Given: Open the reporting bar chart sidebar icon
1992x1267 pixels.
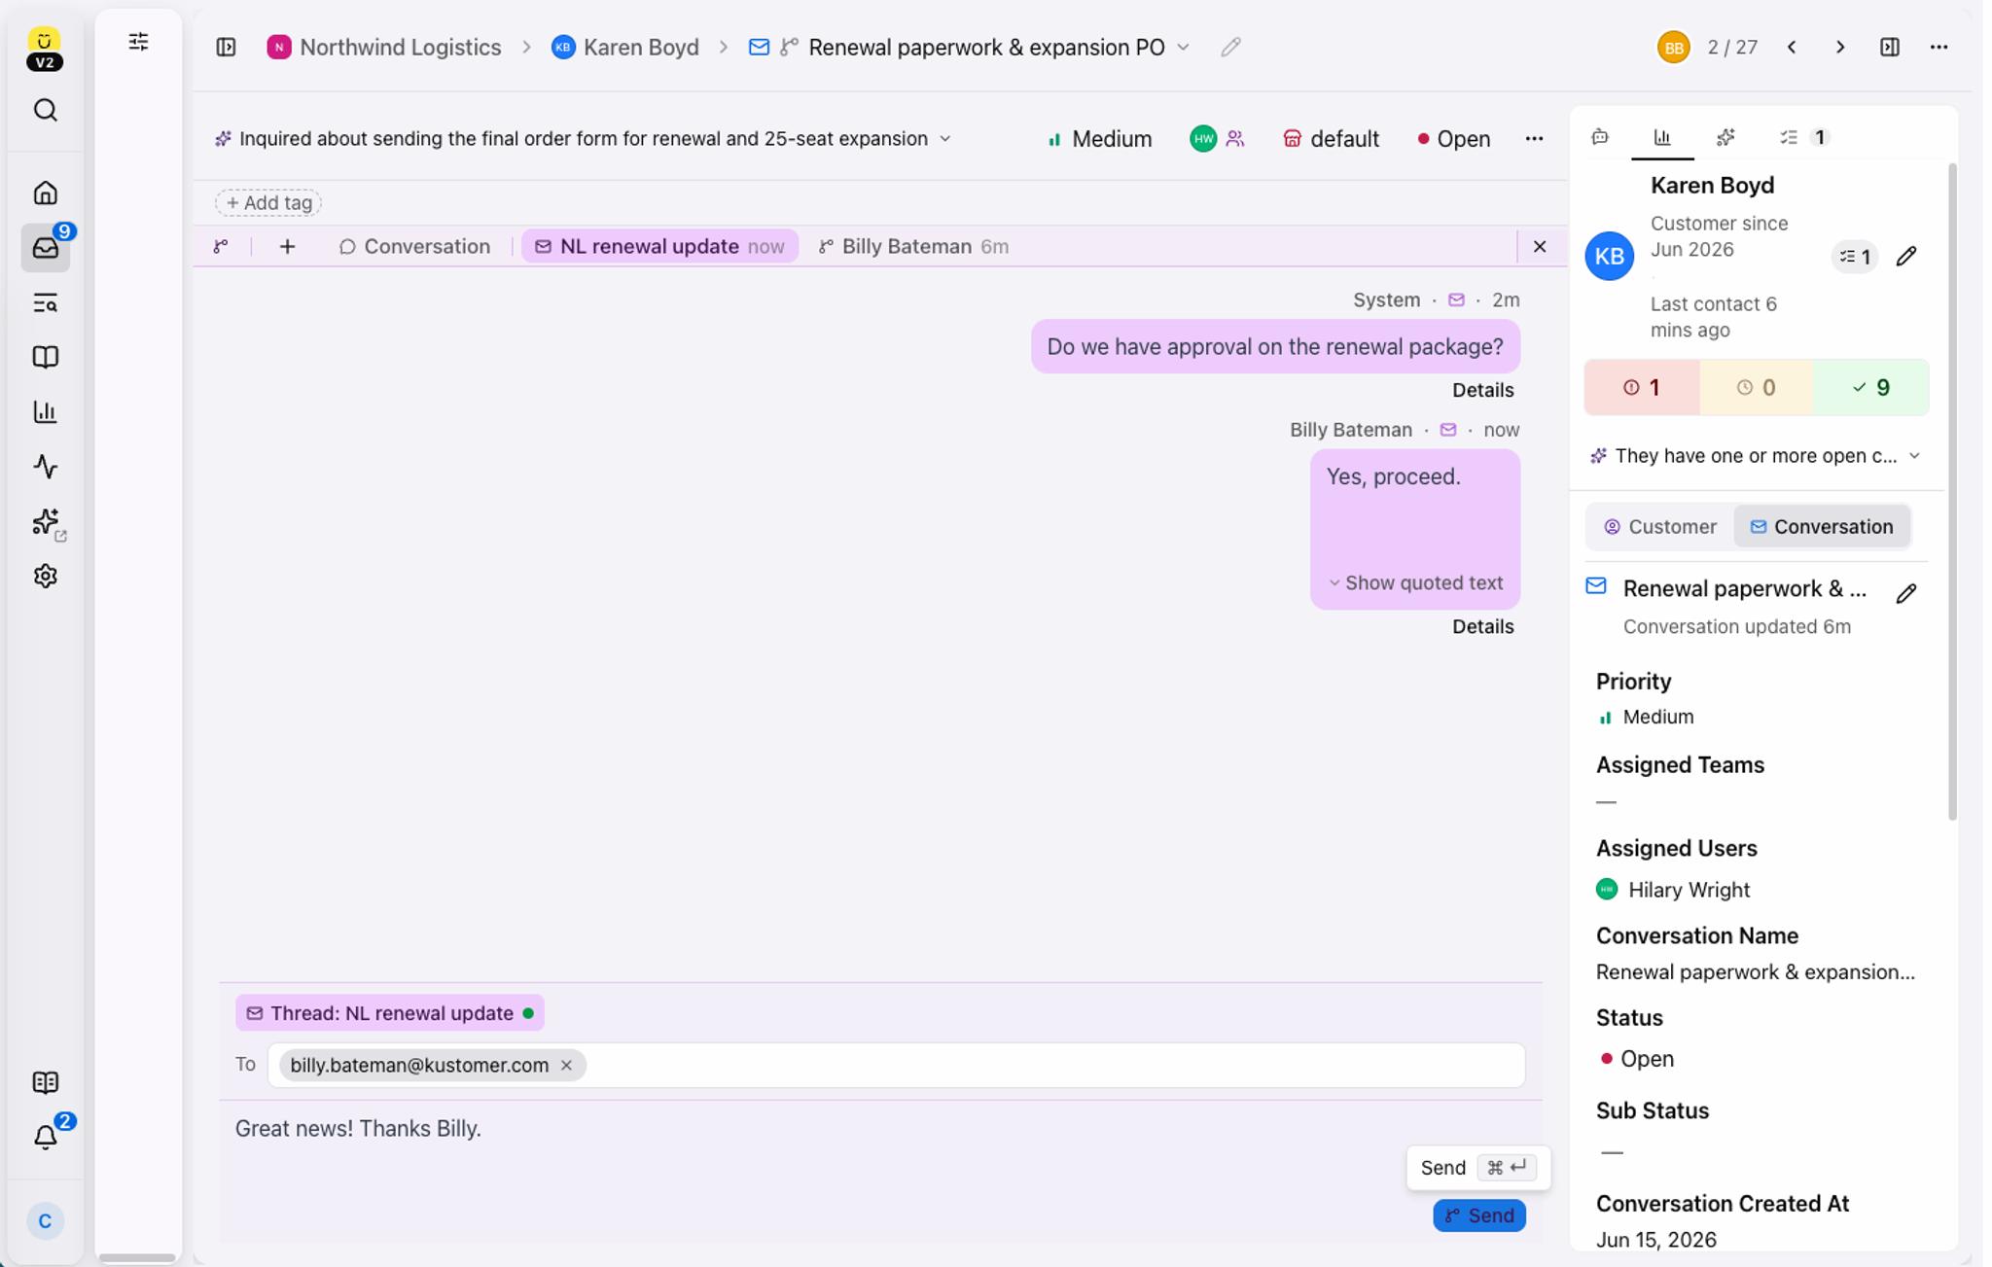Looking at the screenshot, I should pyautogui.click(x=45, y=412).
